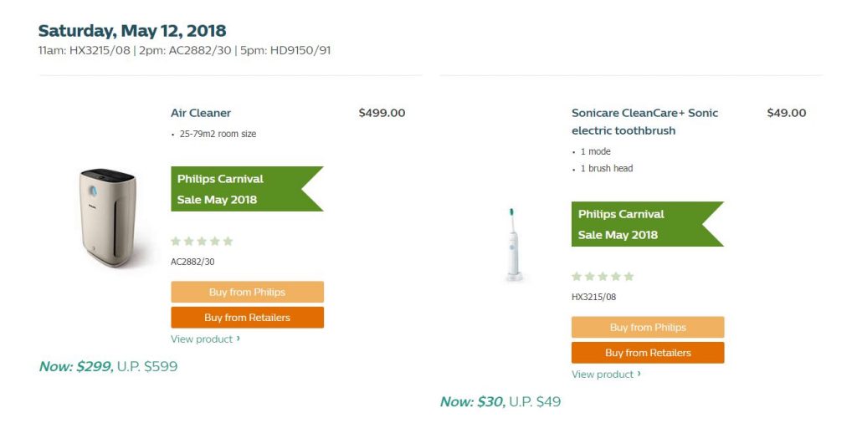Viewport: 857px width, 428px height.
Task: Click Buy from Retailers for Sonicare toothbrush
Action: pos(648,353)
